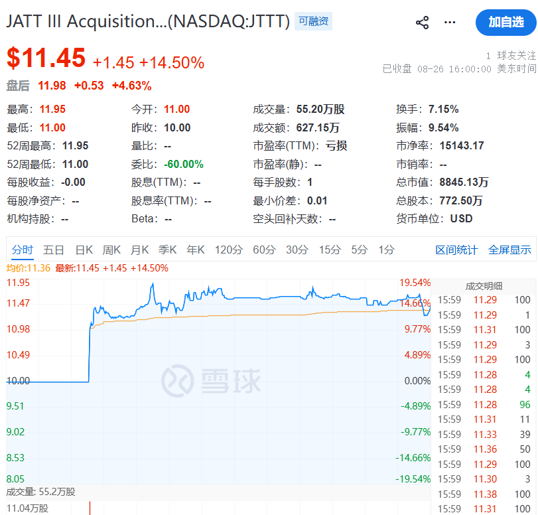Click the 振幅 value 9.54%

pos(443,127)
